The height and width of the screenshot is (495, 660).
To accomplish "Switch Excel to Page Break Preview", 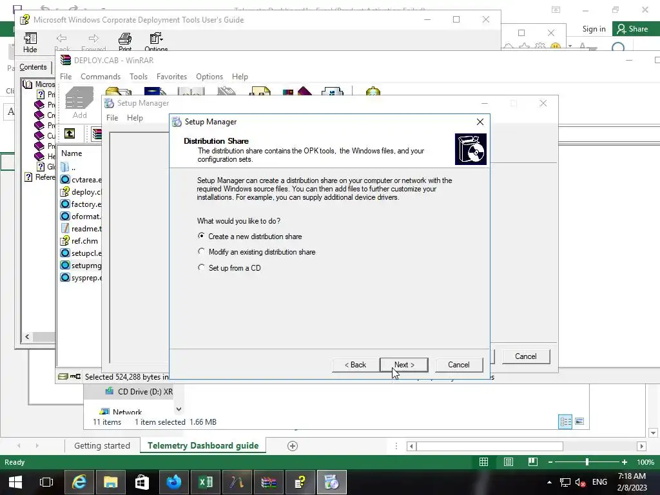I will [533, 461].
